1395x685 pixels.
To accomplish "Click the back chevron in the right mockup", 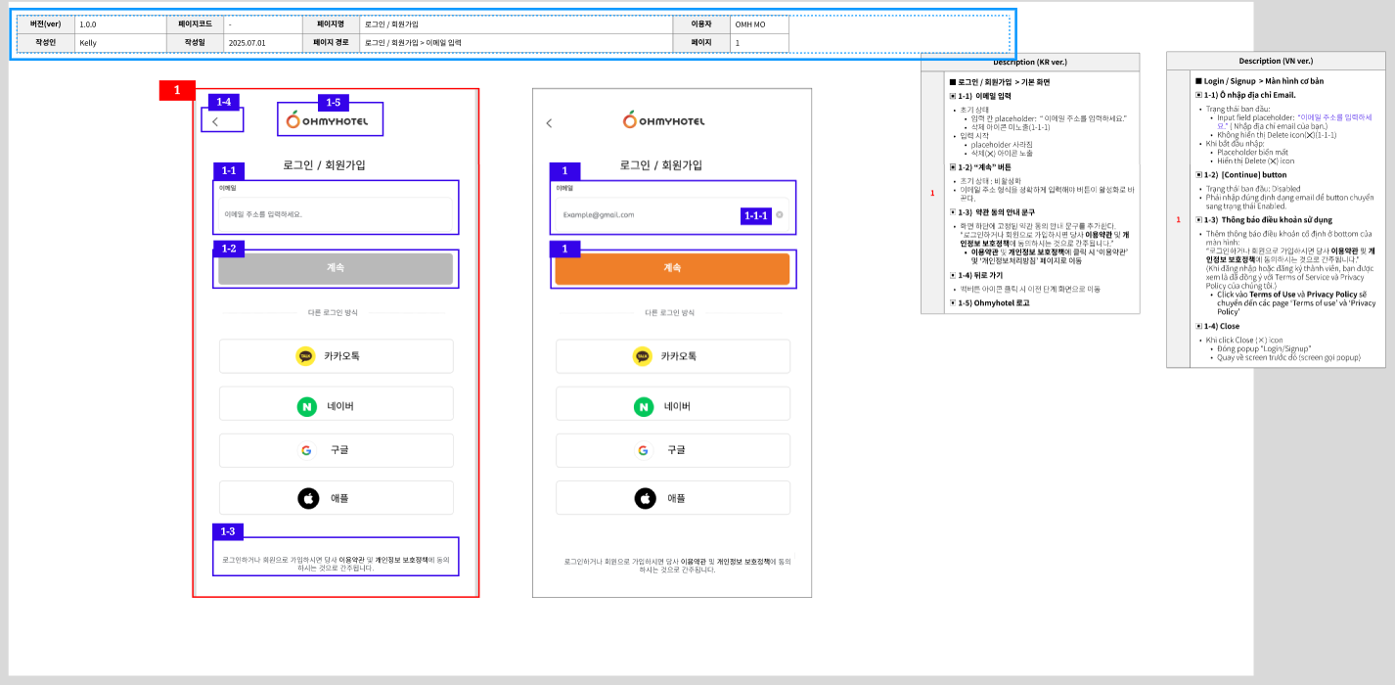I will 549,123.
